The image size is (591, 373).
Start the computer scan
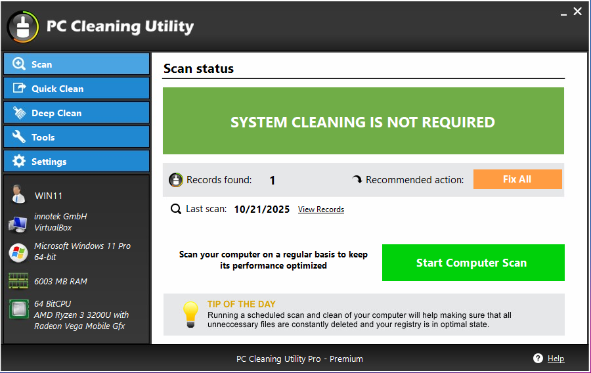pyautogui.click(x=473, y=263)
